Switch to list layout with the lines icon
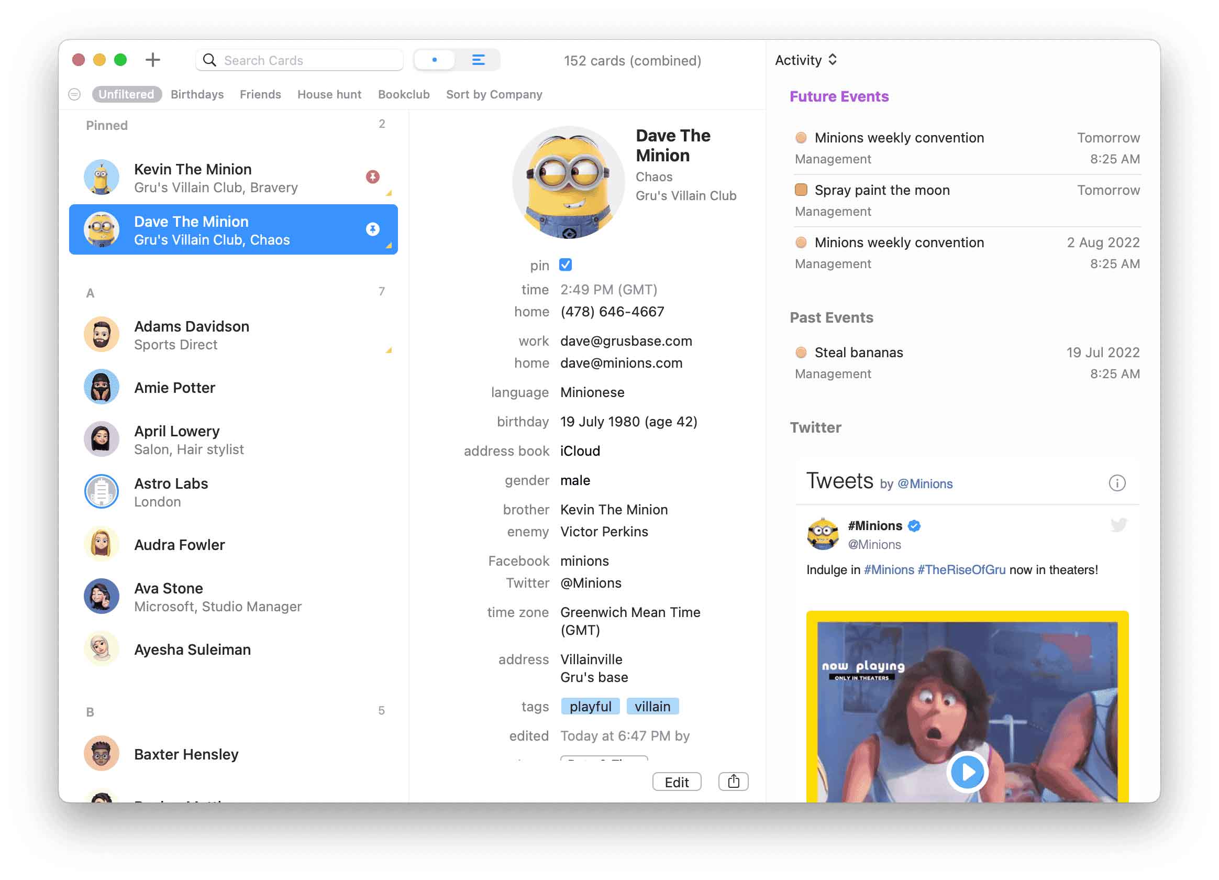 tap(479, 60)
